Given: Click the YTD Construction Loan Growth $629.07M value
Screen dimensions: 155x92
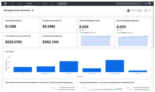Looking at the screenshot, I should point(13,42).
